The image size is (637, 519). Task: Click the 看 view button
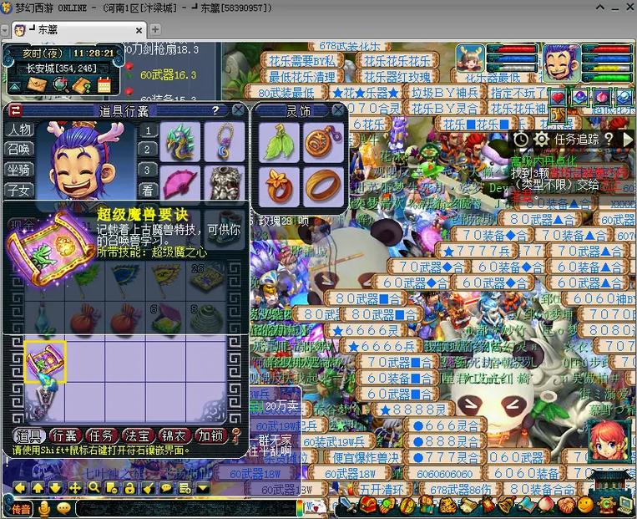tap(148, 190)
